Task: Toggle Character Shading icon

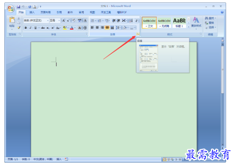Action: [x=80, y=28]
